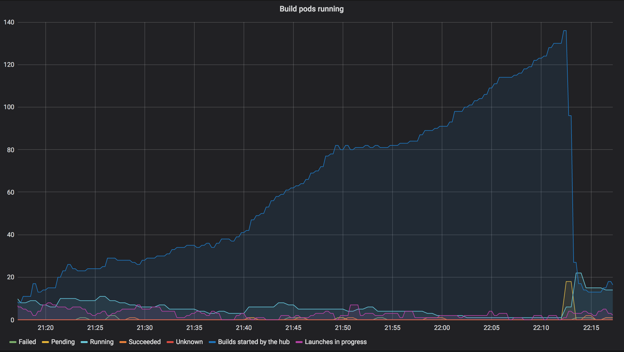This screenshot has height=352, width=624.
Task: Toggle the Running series legend label
Action: point(101,342)
